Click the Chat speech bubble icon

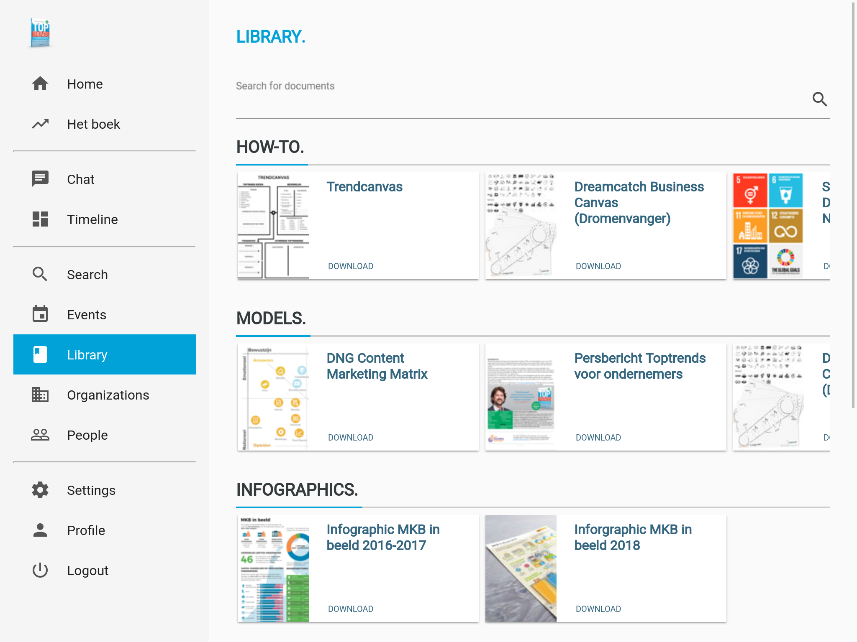coord(40,179)
